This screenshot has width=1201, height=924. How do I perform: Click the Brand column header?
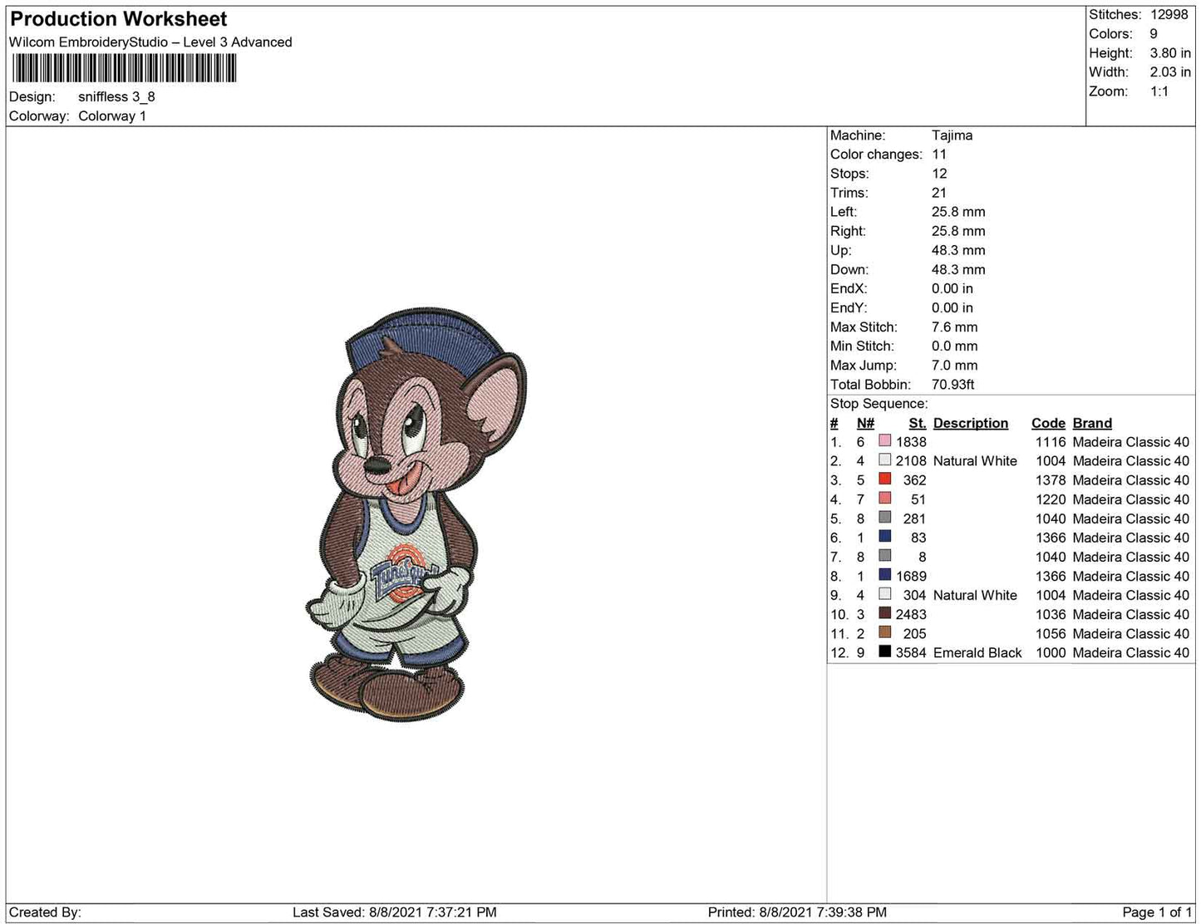coord(1092,423)
